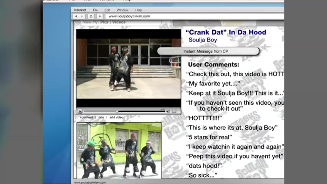The width and height of the screenshot is (327, 184).
Task: Click the fullscreen button on video player
Action: point(174,112)
